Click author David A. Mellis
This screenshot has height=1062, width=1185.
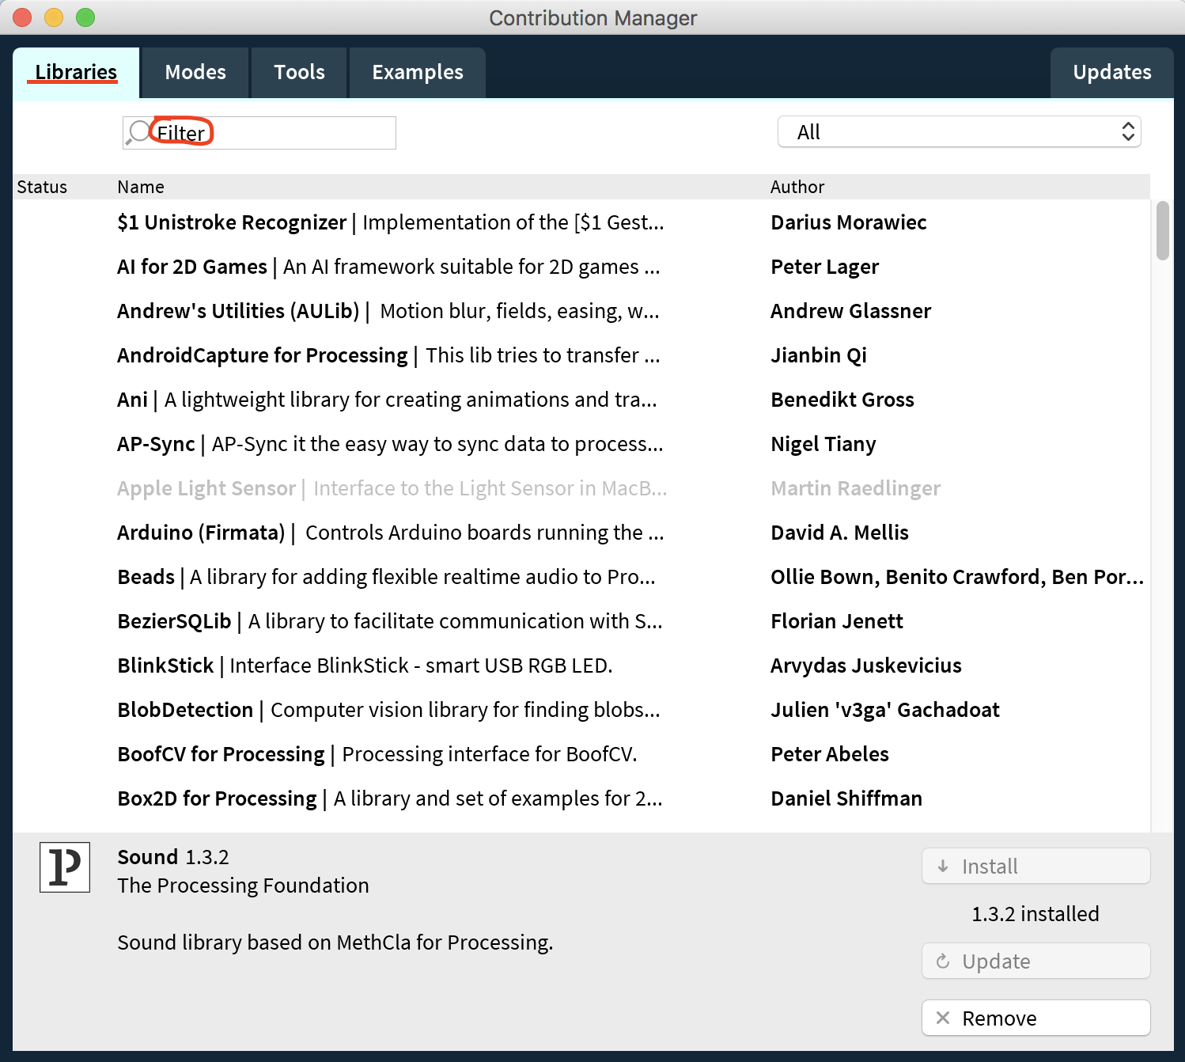[x=840, y=533]
